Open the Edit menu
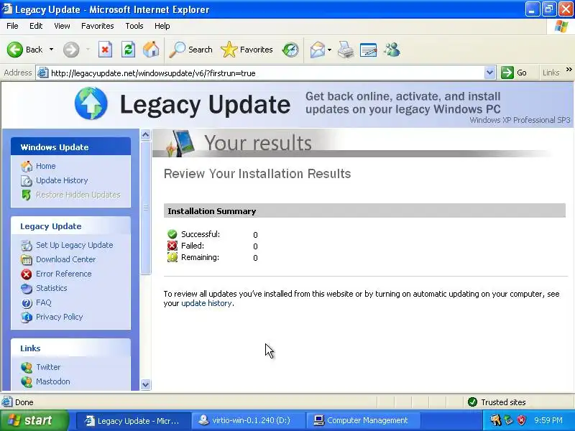This screenshot has height=431, width=575. 36,26
